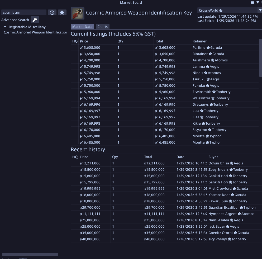Collapse the Registrable Miscellany category
Viewport: 262px width, 259px height.
5,27
